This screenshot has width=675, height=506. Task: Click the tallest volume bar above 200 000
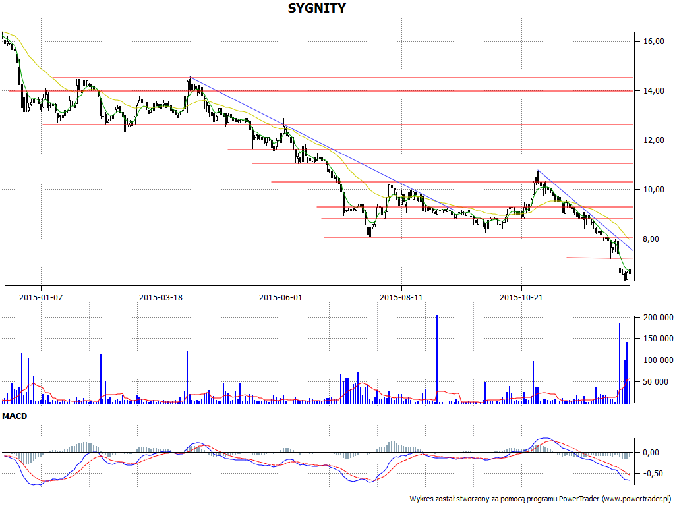[437, 359]
